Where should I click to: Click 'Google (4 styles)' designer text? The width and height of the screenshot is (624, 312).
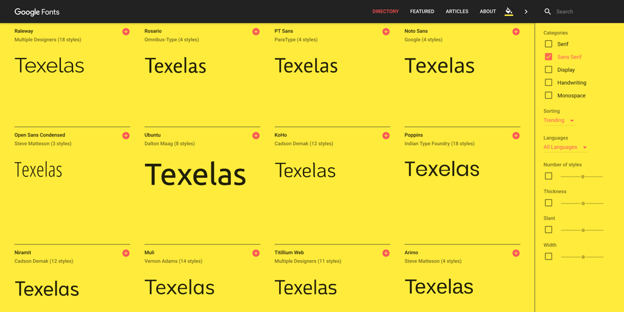pyautogui.click(x=424, y=40)
